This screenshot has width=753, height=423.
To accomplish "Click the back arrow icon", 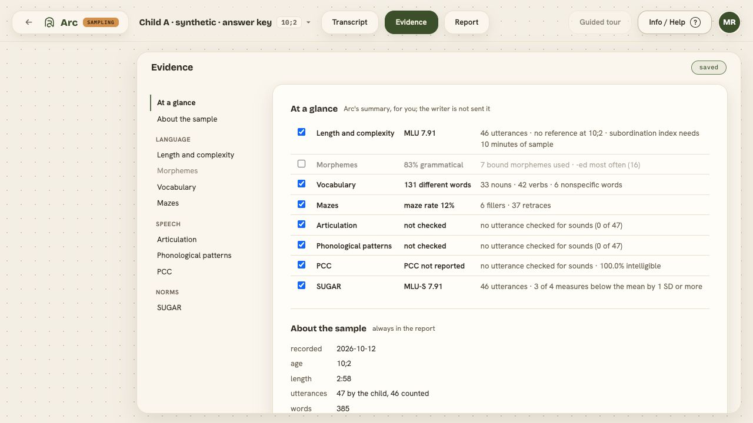I will [x=29, y=22].
